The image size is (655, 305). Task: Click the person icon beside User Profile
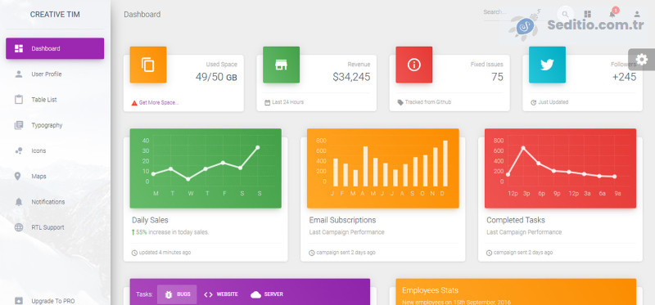[x=18, y=74]
